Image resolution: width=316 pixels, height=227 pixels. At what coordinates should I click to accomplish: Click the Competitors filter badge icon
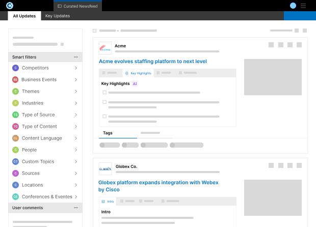(15, 68)
